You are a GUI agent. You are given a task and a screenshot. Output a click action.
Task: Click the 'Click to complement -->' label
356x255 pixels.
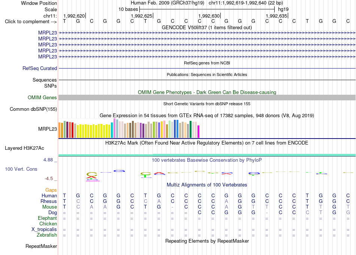[x=31, y=22]
